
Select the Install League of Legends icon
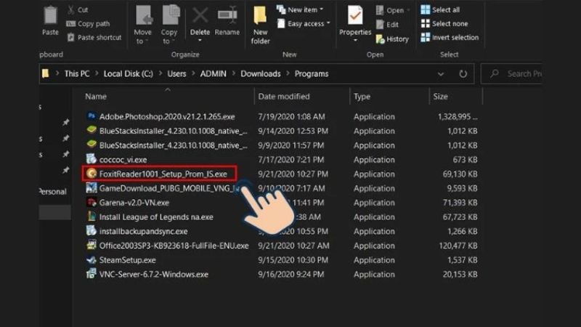pyautogui.click(x=92, y=217)
